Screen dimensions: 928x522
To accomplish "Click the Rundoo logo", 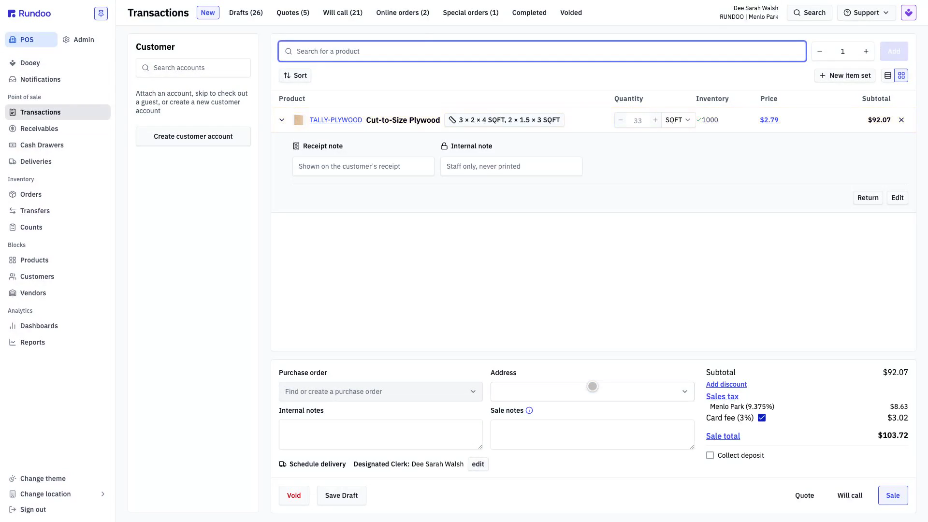I will (x=29, y=14).
